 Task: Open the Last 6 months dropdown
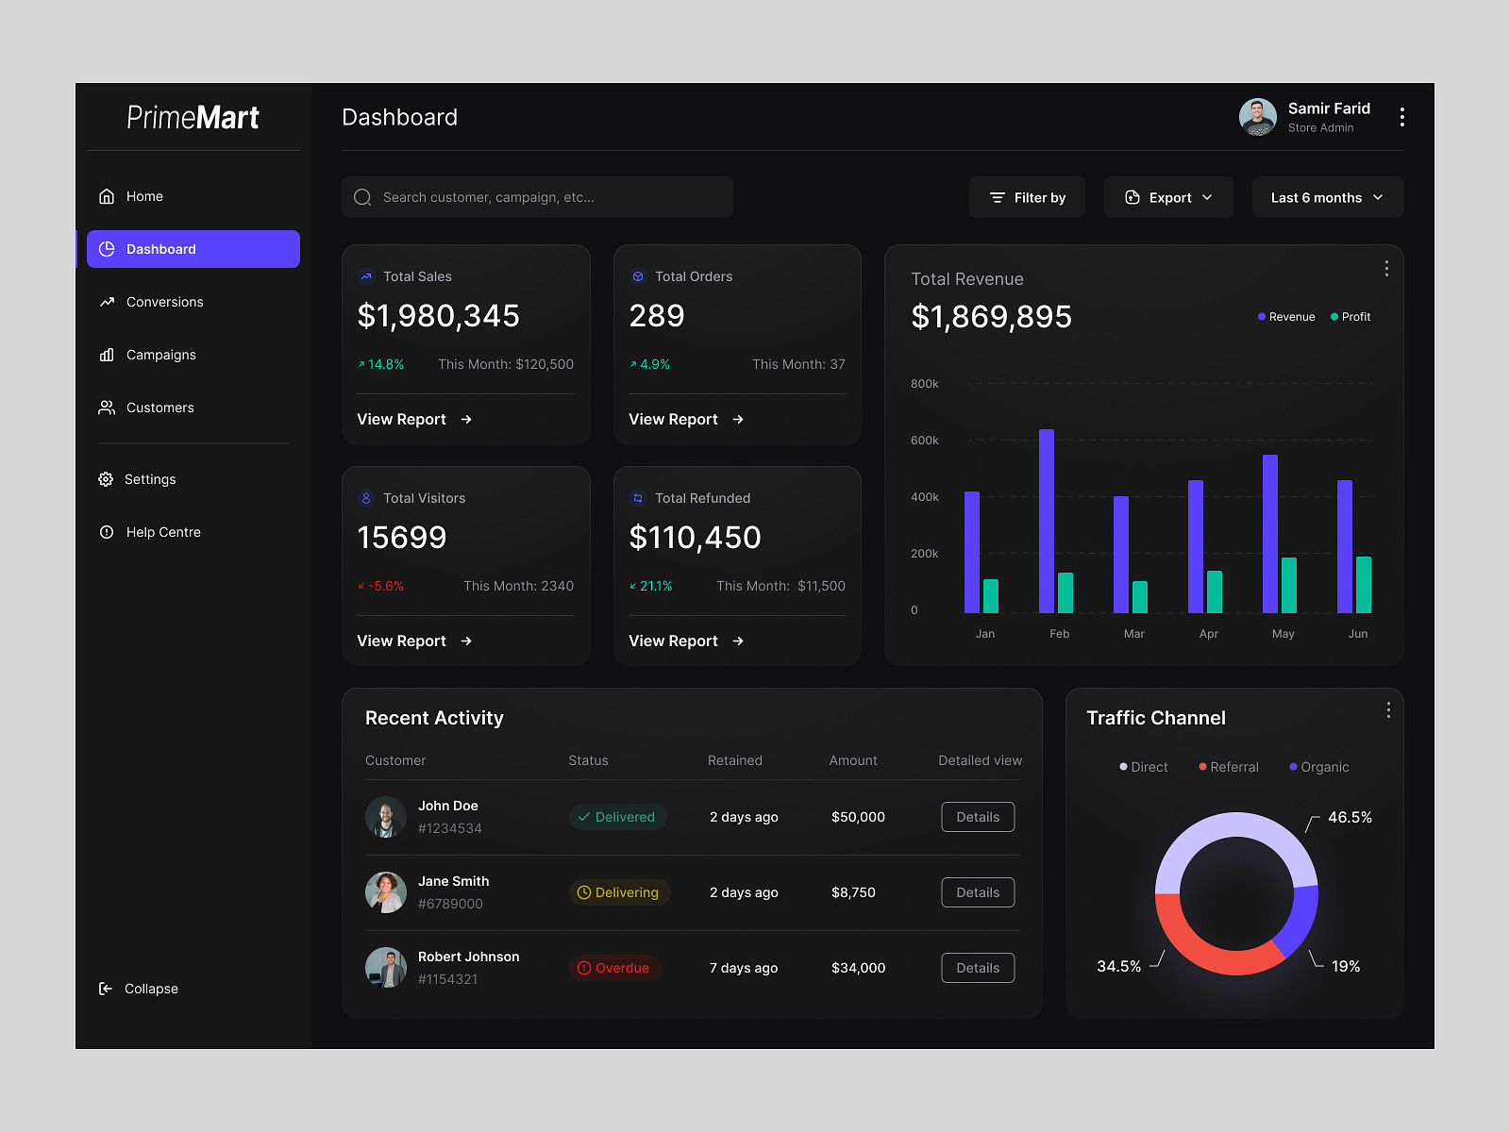coord(1327,197)
